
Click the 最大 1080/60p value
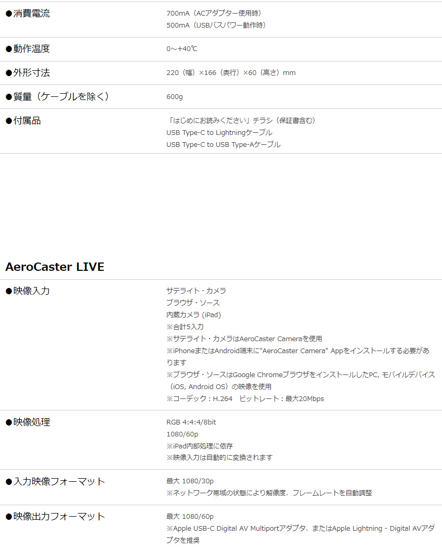point(190,517)
